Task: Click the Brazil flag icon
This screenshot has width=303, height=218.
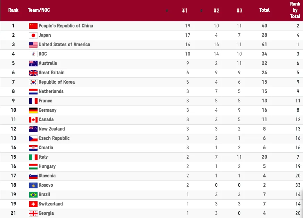Action: click(33, 194)
